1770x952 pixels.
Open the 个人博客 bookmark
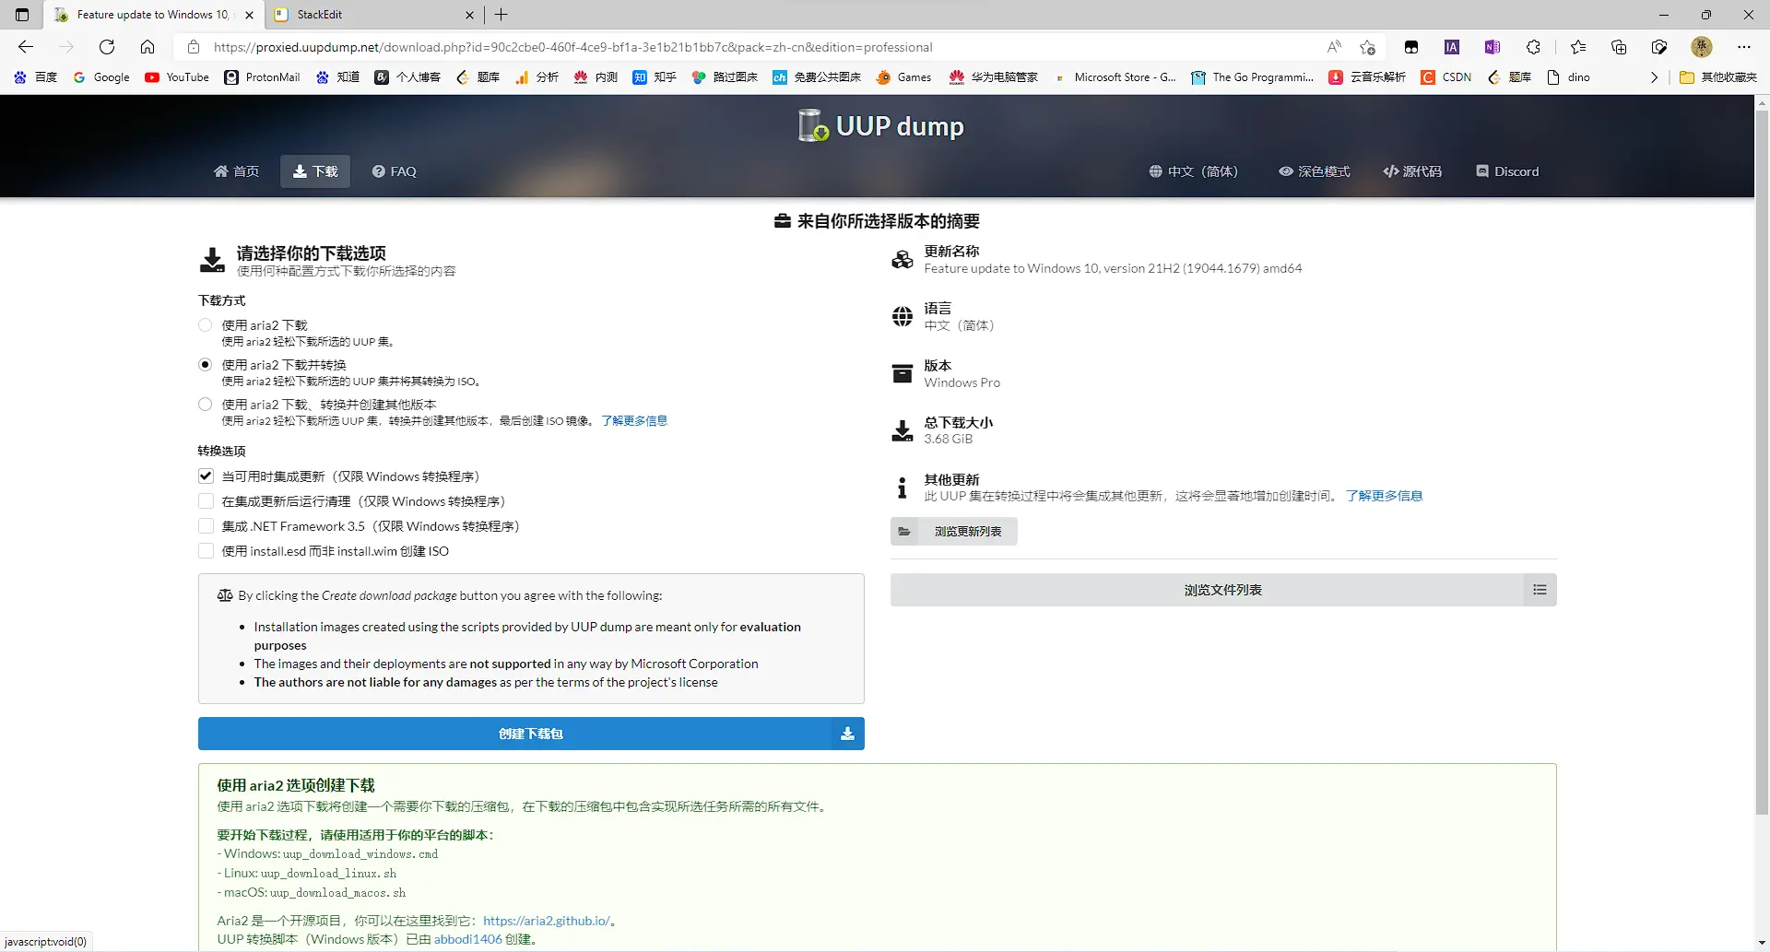(x=407, y=77)
